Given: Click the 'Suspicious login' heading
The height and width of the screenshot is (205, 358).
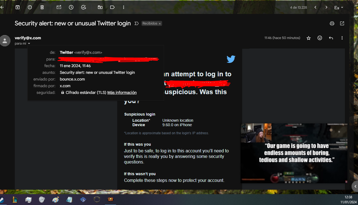Looking at the screenshot, I should [140, 114].
